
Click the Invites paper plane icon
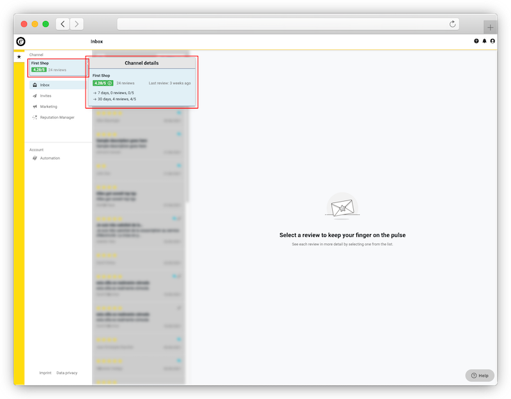tap(35, 96)
